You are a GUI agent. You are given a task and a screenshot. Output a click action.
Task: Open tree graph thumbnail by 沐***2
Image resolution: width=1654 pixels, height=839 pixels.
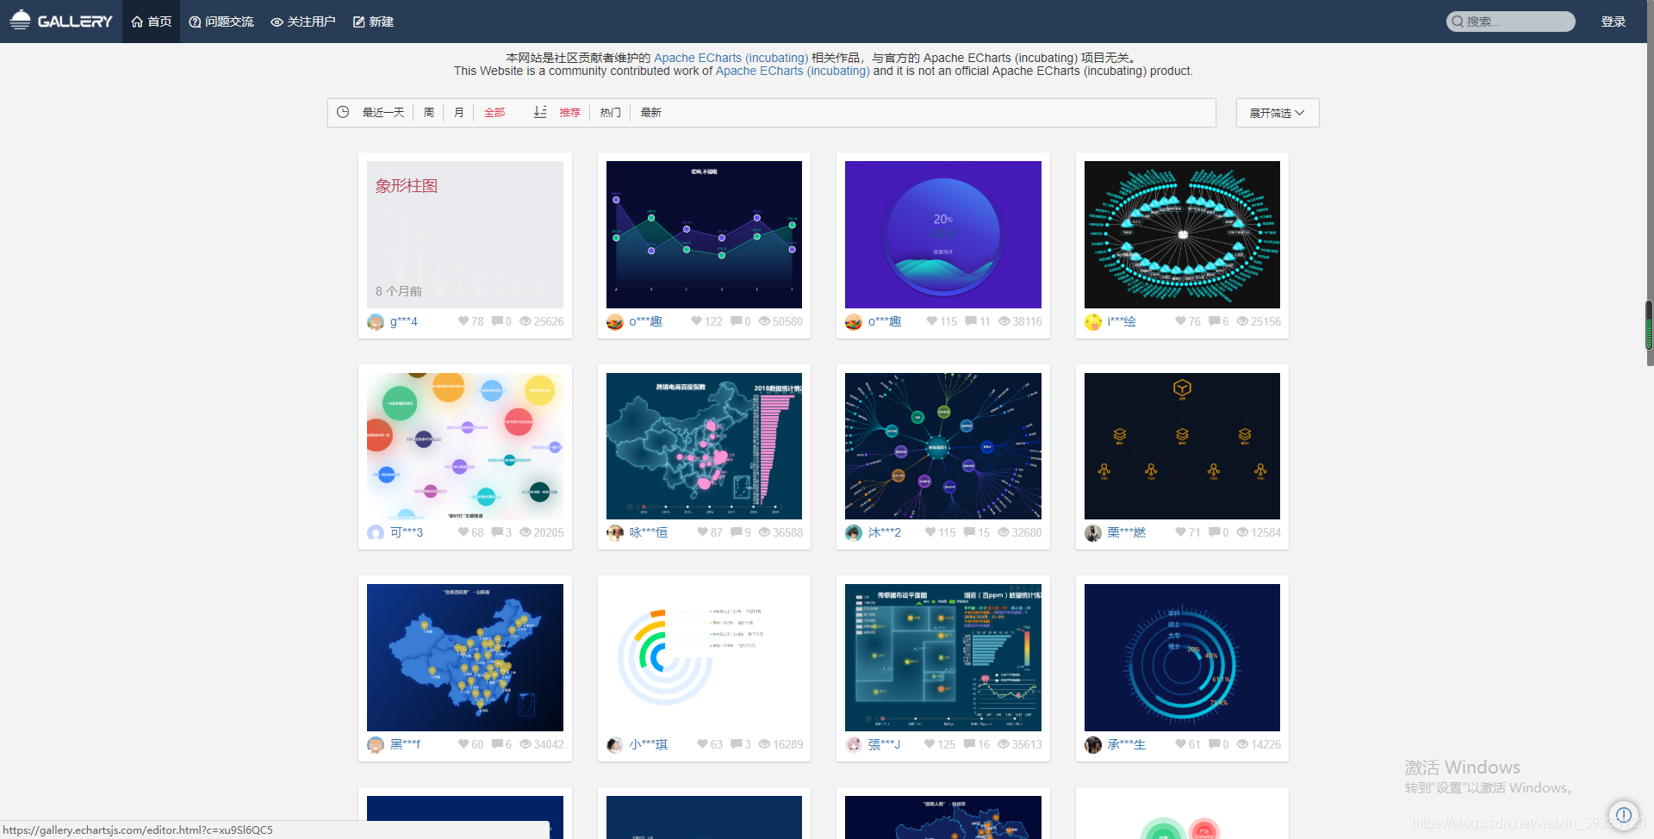click(943, 446)
